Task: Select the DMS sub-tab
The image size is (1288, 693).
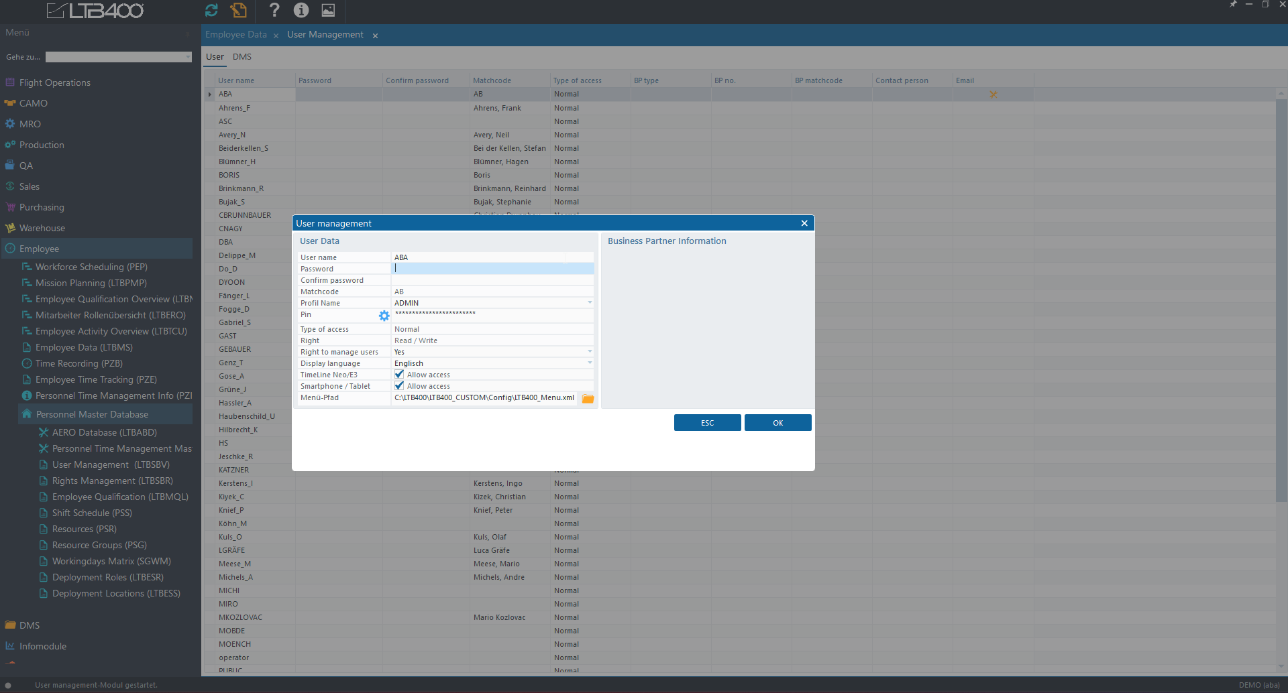Action: pyautogui.click(x=241, y=57)
